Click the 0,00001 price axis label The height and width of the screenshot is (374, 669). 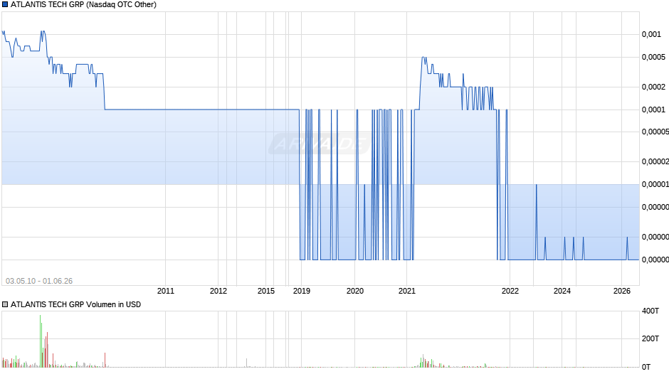click(x=655, y=184)
